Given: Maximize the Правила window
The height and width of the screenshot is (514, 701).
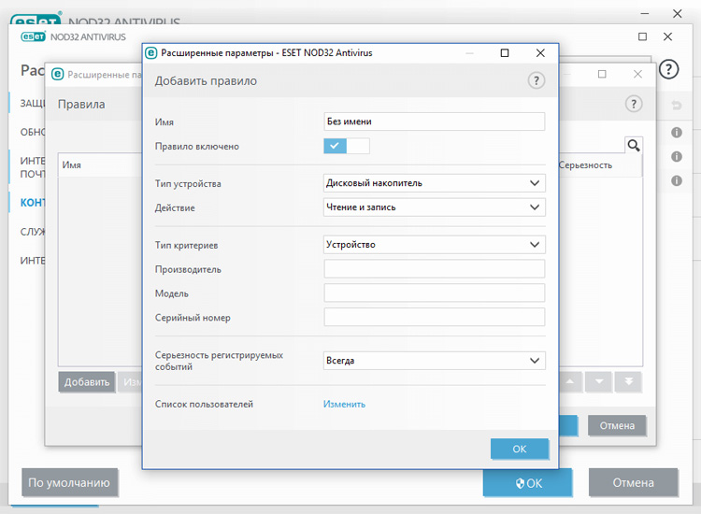Looking at the screenshot, I should 602,74.
